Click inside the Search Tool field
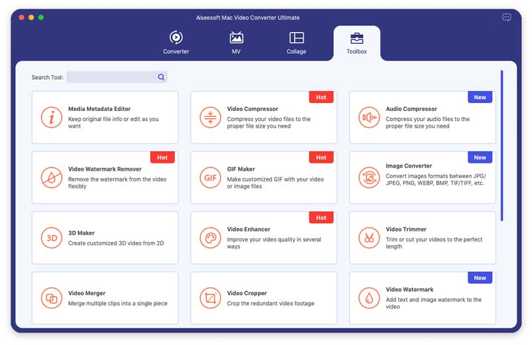The width and height of the screenshot is (532, 345). [x=111, y=77]
